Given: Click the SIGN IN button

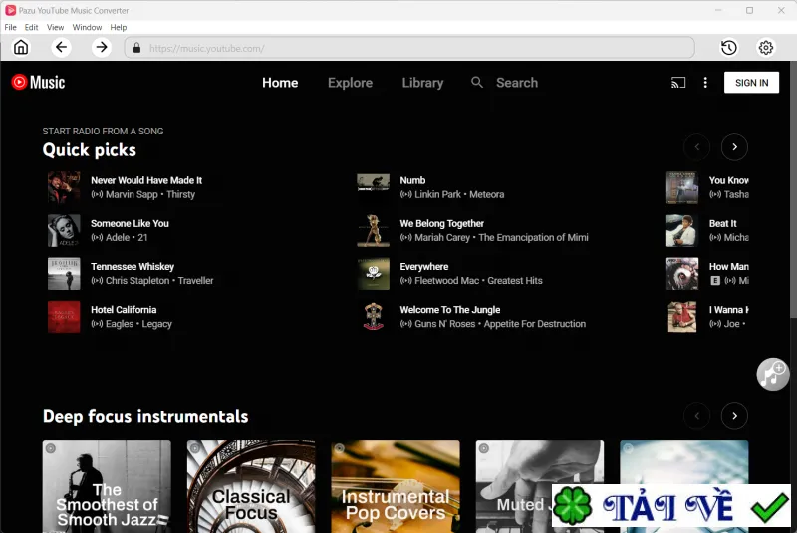Looking at the screenshot, I should coord(751,83).
